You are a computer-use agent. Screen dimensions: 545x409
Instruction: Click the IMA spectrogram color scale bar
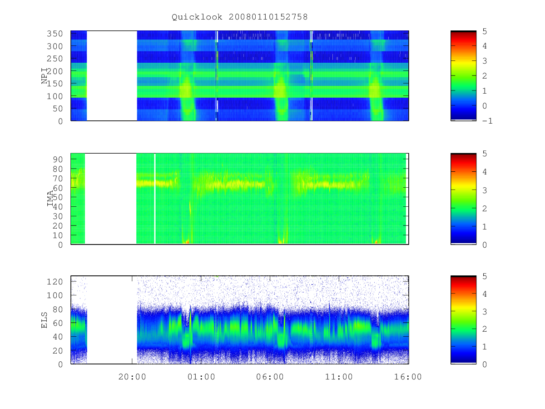point(463,199)
